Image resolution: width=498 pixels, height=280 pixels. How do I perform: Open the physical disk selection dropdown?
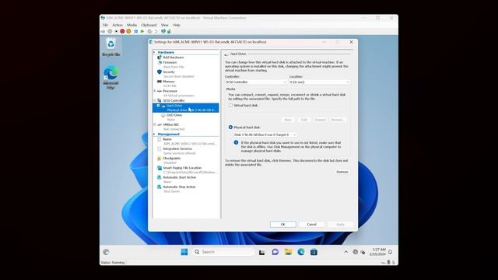tap(265, 135)
